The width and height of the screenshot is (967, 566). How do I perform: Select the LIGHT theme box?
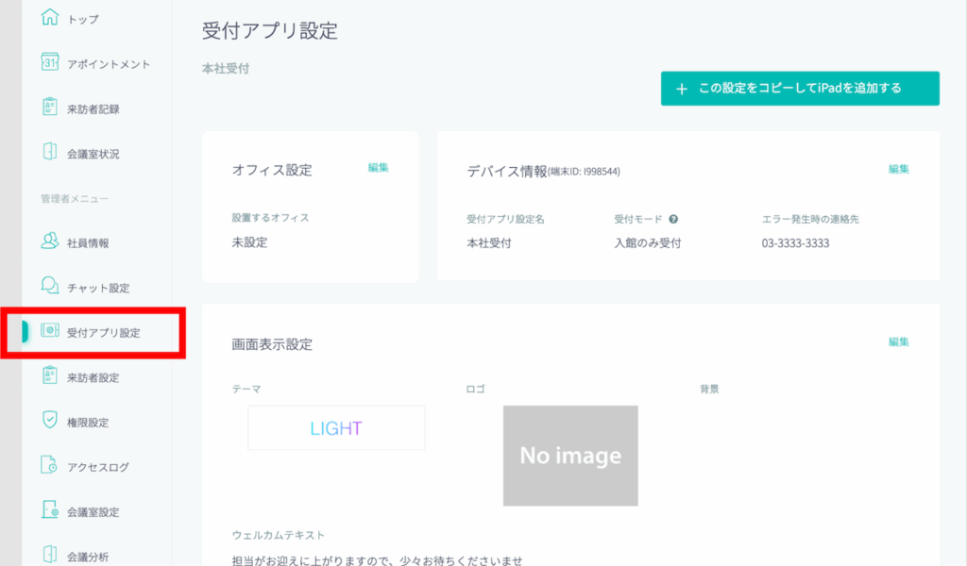click(336, 428)
